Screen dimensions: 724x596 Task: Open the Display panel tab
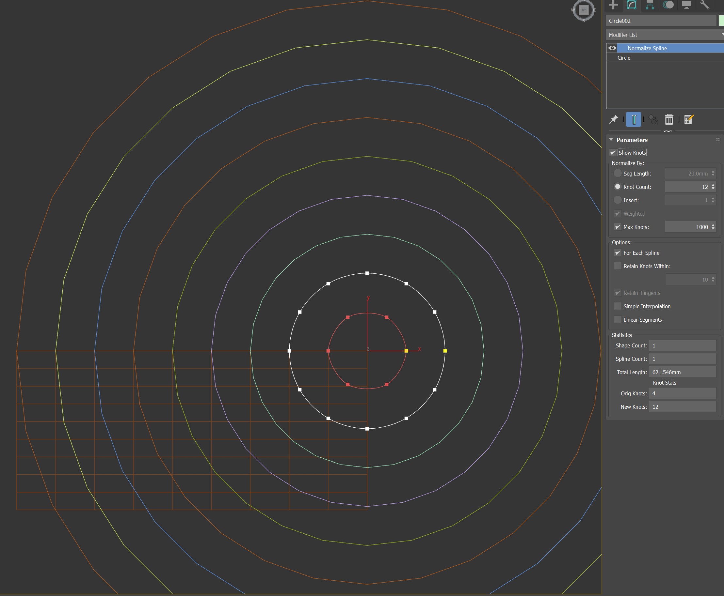[686, 5]
